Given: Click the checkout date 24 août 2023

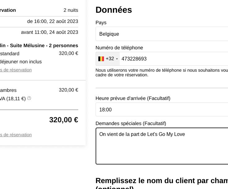Looking at the screenshot, I should click(x=64, y=32).
